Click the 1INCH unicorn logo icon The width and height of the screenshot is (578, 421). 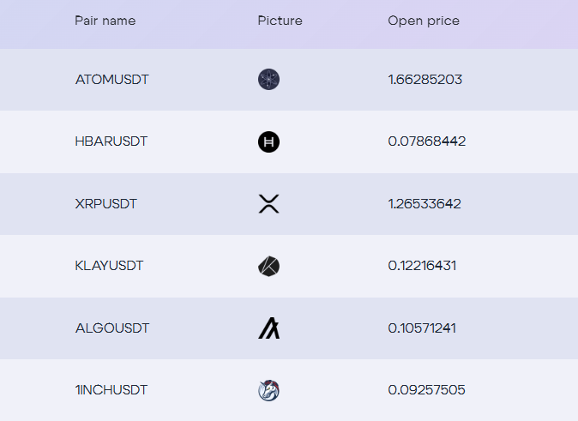(x=268, y=391)
